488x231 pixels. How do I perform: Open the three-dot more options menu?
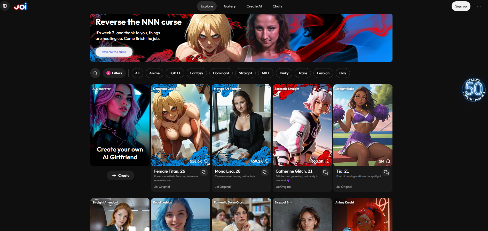click(479, 6)
